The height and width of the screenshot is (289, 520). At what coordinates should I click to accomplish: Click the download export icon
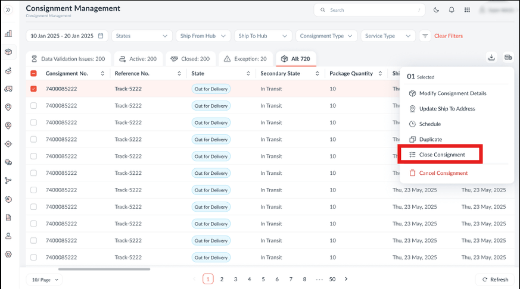(x=491, y=58)
